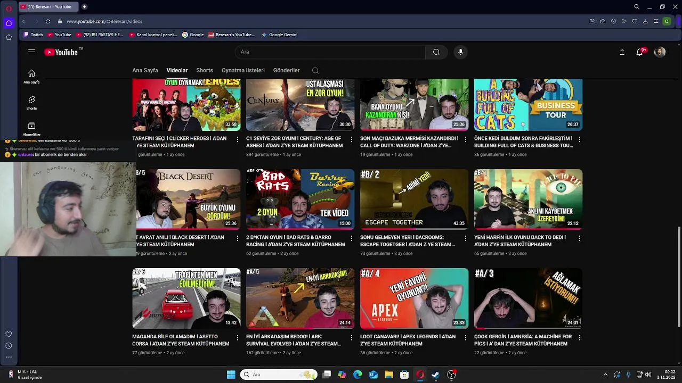Click the snapshot camera icon in address bar
This screenshot has width=682, height=383.
[x=603, y=21]
